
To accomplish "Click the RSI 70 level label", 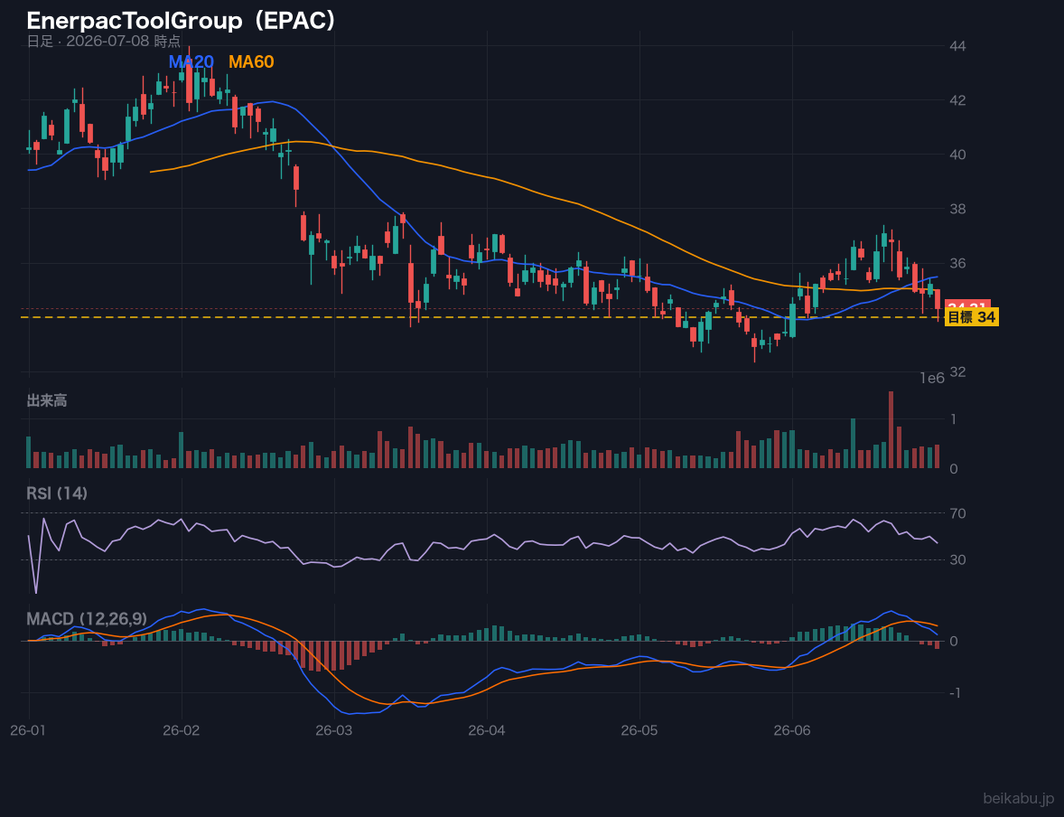I will pyautogui.click(x=957, y=513).
